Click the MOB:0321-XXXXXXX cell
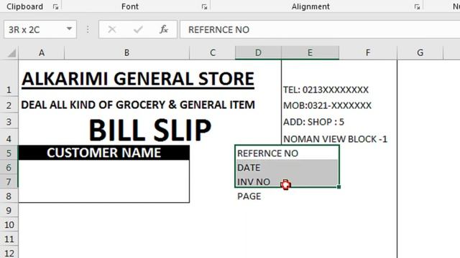Screen dimensions: 460x258 [327, 105]
